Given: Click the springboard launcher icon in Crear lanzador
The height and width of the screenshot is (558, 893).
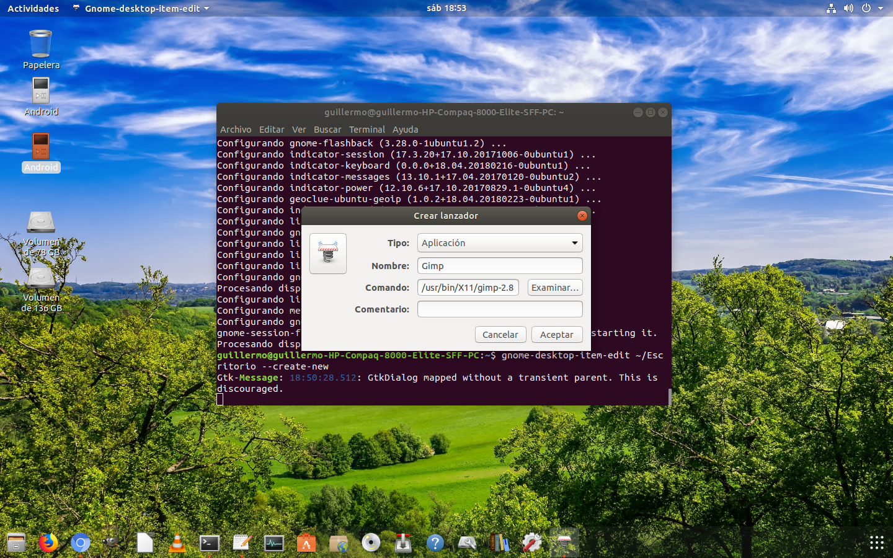Looking at the screenshot, I should (x=327, y=254).
